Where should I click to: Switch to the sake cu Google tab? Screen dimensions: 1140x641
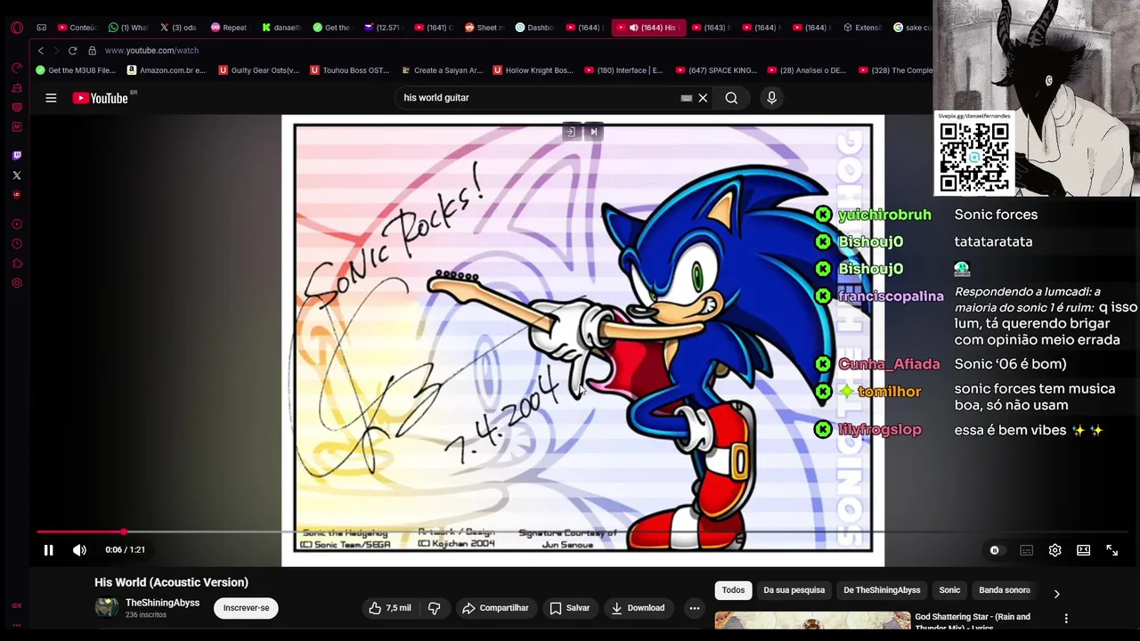(912, 28)
